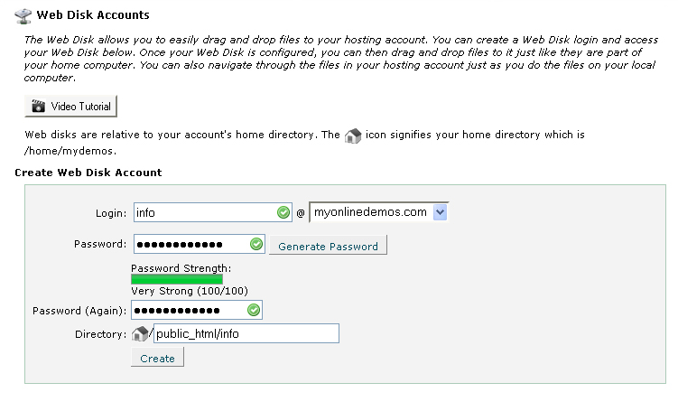The width and height of the screenshot is (678, 411).
Task: Select the myonlinedemos.com domain combo box
Action: [x=379, y=212]
